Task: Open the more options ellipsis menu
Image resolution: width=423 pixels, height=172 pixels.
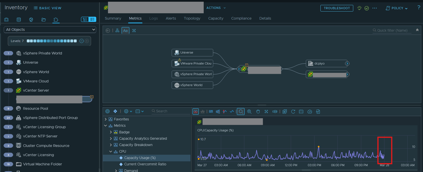Action: coord(375,8)
